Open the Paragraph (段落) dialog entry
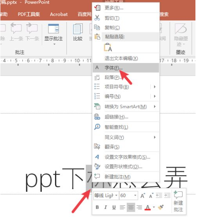 pos(126,77)
